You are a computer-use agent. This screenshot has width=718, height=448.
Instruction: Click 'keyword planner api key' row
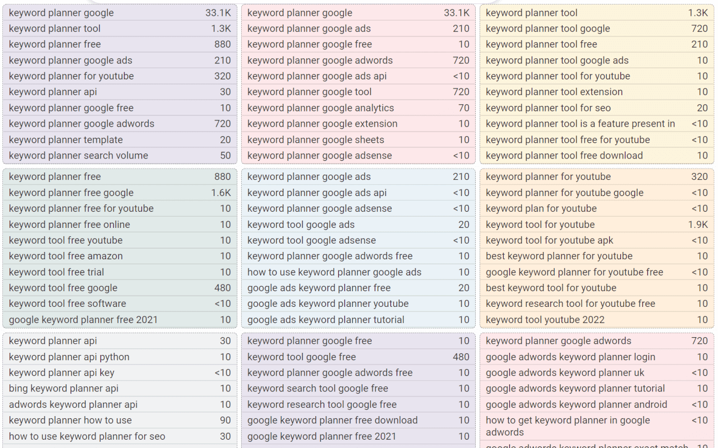[120, 372]
